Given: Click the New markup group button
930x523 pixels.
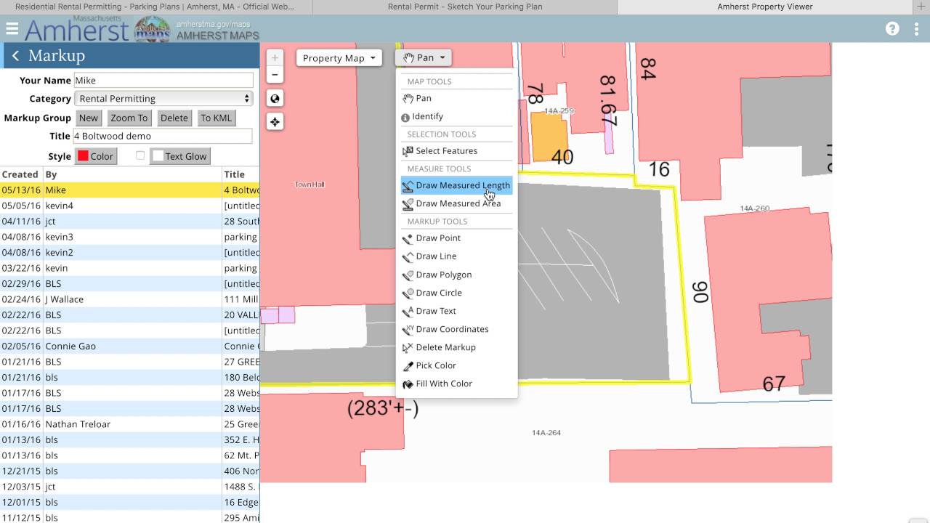Looking at the screenshot, I should [89, 118].
